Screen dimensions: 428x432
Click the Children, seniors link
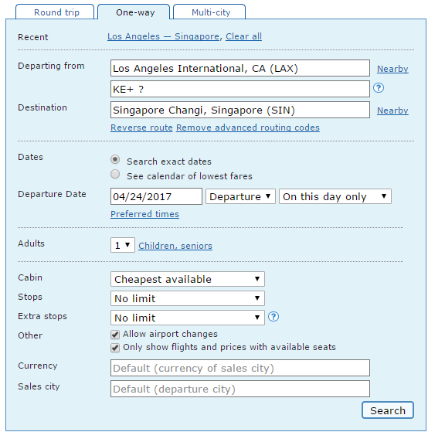(x=175, y=246)
